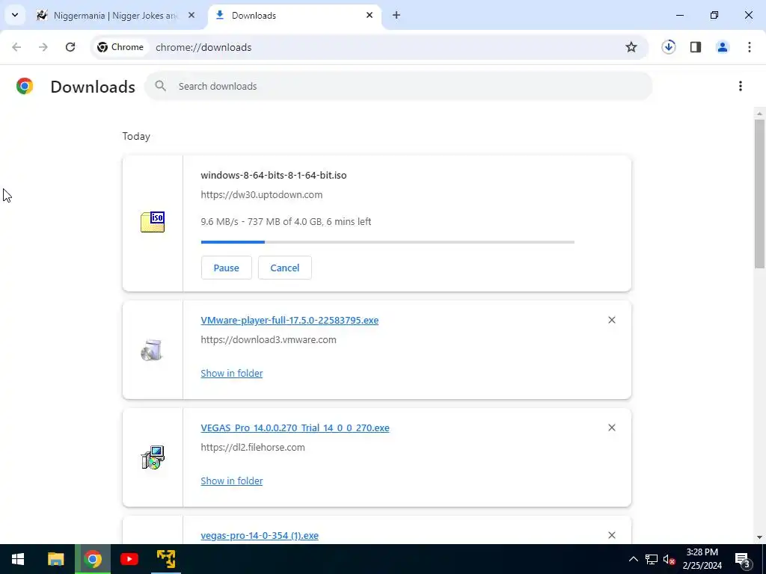Bookmark this page with the star icon

coord(631,47)
